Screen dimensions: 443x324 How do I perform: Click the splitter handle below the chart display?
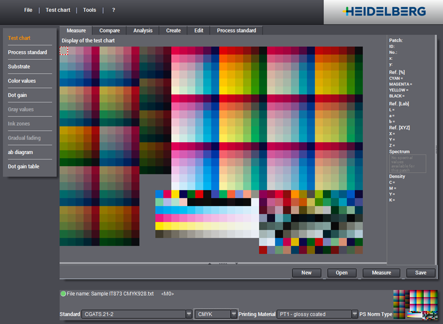(223, 264)
